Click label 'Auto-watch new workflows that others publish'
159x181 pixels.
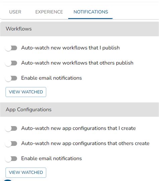pos(77,63)
